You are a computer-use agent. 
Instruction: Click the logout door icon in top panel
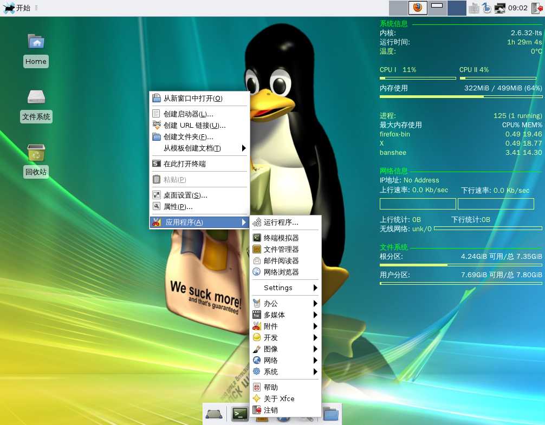click(537, 8)
